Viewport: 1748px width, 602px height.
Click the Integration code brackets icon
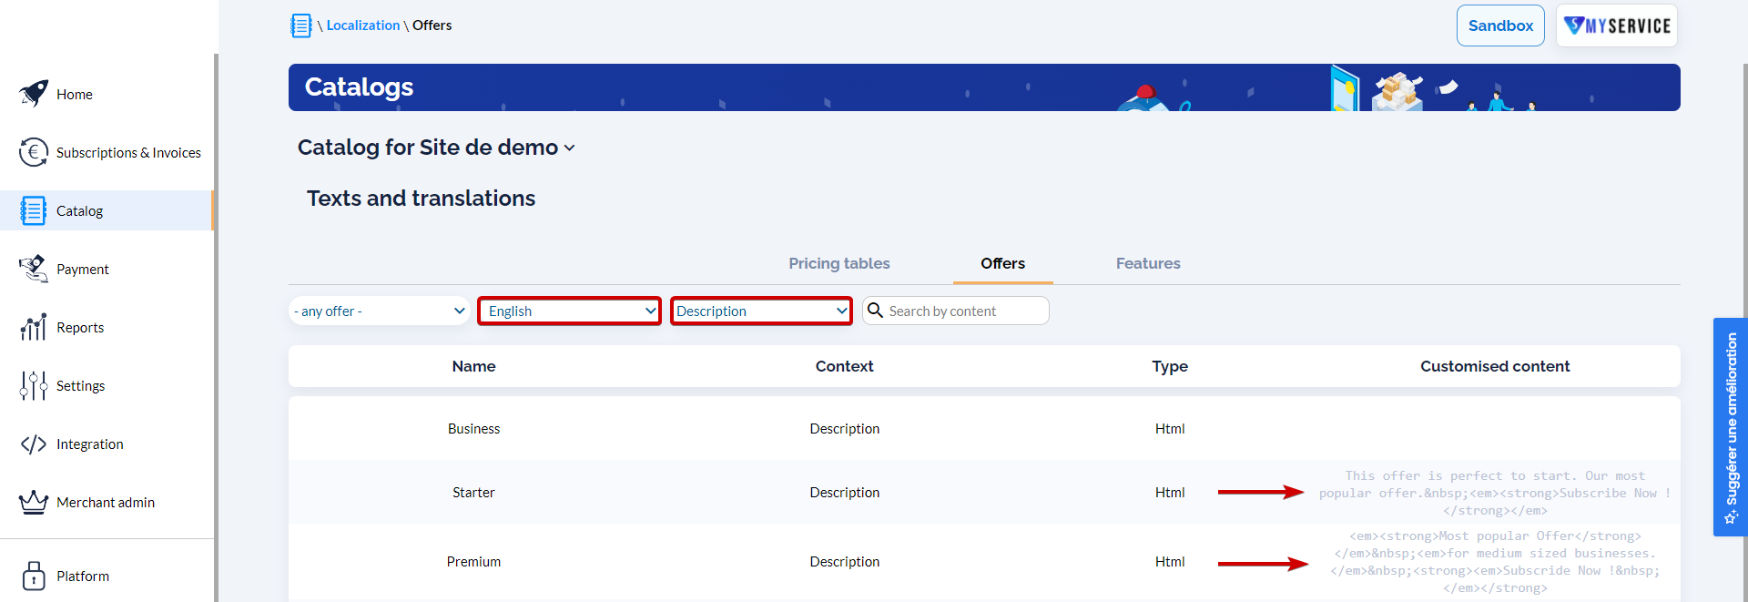34,444
